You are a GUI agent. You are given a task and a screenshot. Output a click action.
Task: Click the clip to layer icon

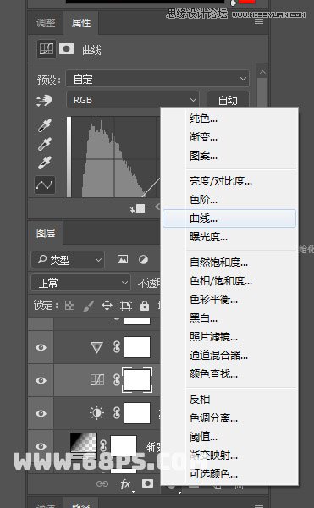click(x=138, y=208)
